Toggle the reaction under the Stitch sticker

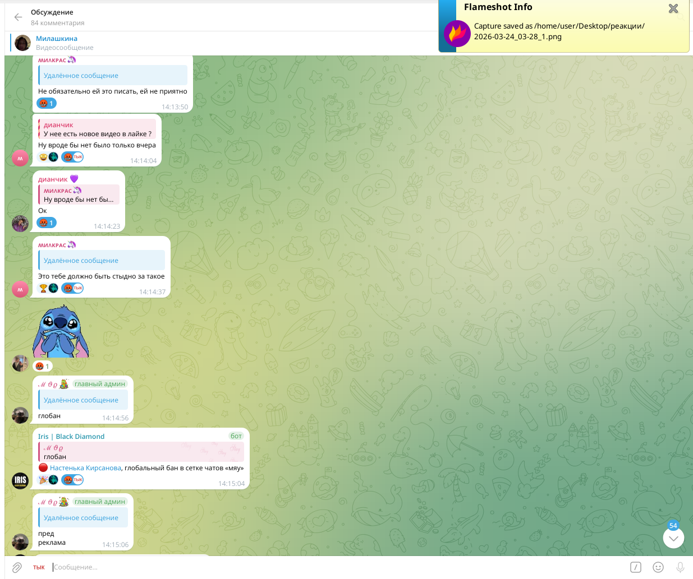coord(43,366)
